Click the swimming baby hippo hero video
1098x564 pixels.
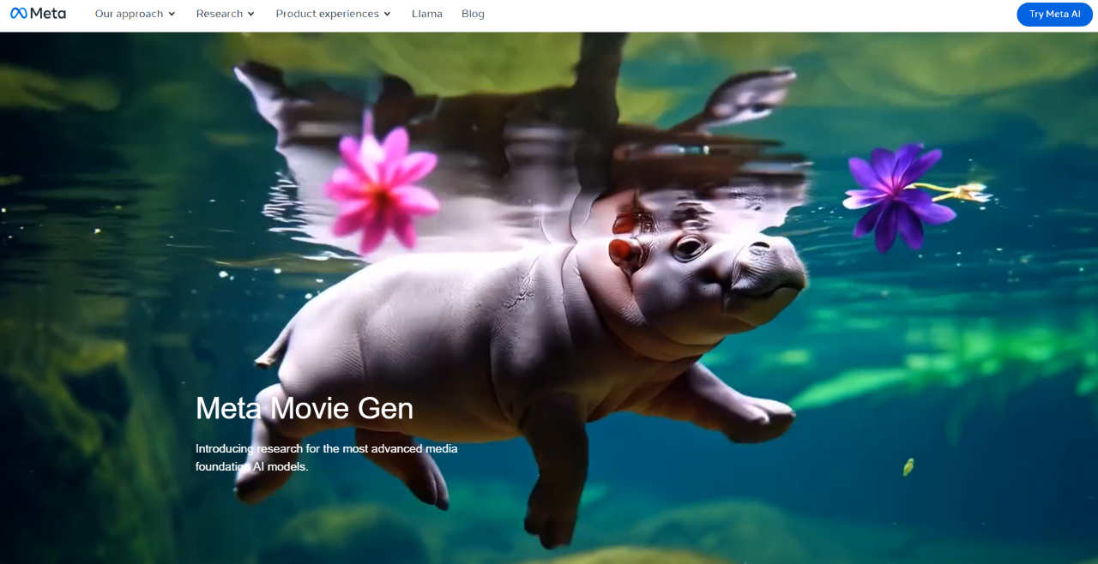point(549,298)
